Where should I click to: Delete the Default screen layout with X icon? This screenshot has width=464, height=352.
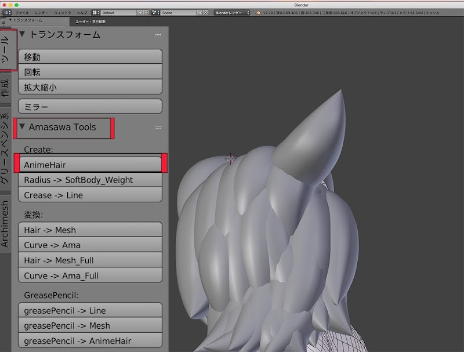coord(146,13)
